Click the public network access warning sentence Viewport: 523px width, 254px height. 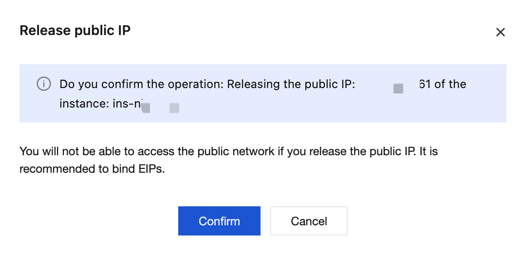[x=228, y=151]
